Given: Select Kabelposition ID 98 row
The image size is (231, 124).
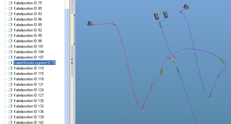Looking at the screenshot, I should coord(28,41).
